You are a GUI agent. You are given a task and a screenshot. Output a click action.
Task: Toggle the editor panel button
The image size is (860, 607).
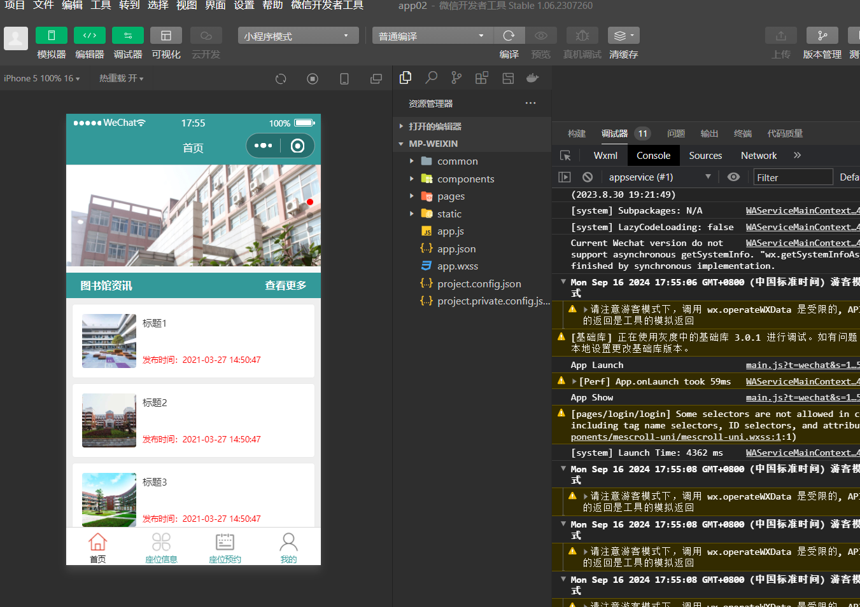[x=90, y=36]
